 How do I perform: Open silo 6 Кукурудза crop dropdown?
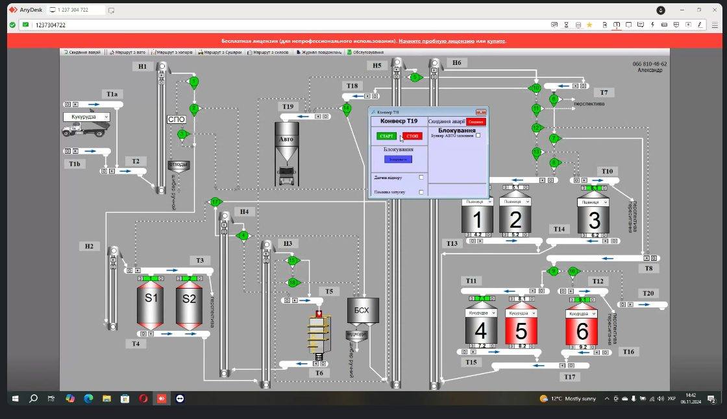[x=582, y=314]
